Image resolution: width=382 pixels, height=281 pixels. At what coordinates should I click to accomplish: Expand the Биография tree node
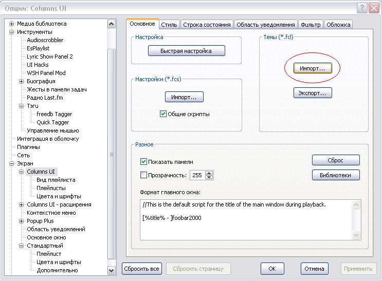pyautogui.click(x=22, y=81)
